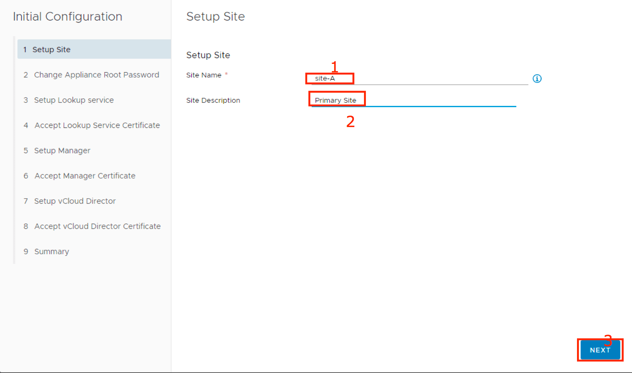
Task: Click the Site Name input field
Action: click(x=419, y=78)
